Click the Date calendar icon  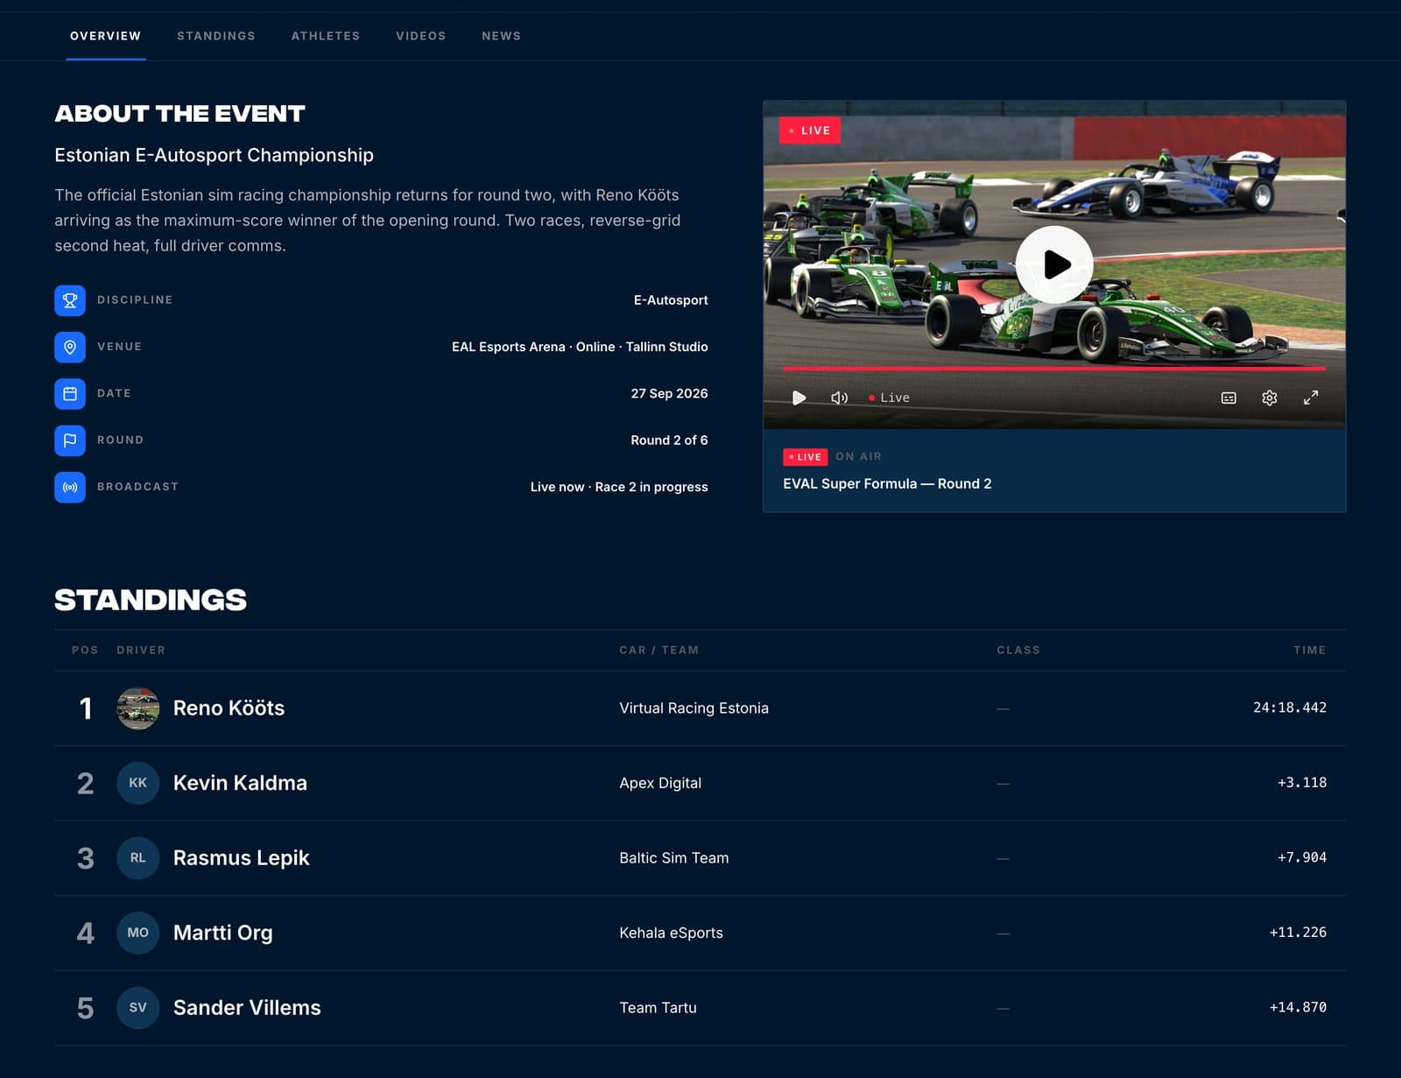70,393
